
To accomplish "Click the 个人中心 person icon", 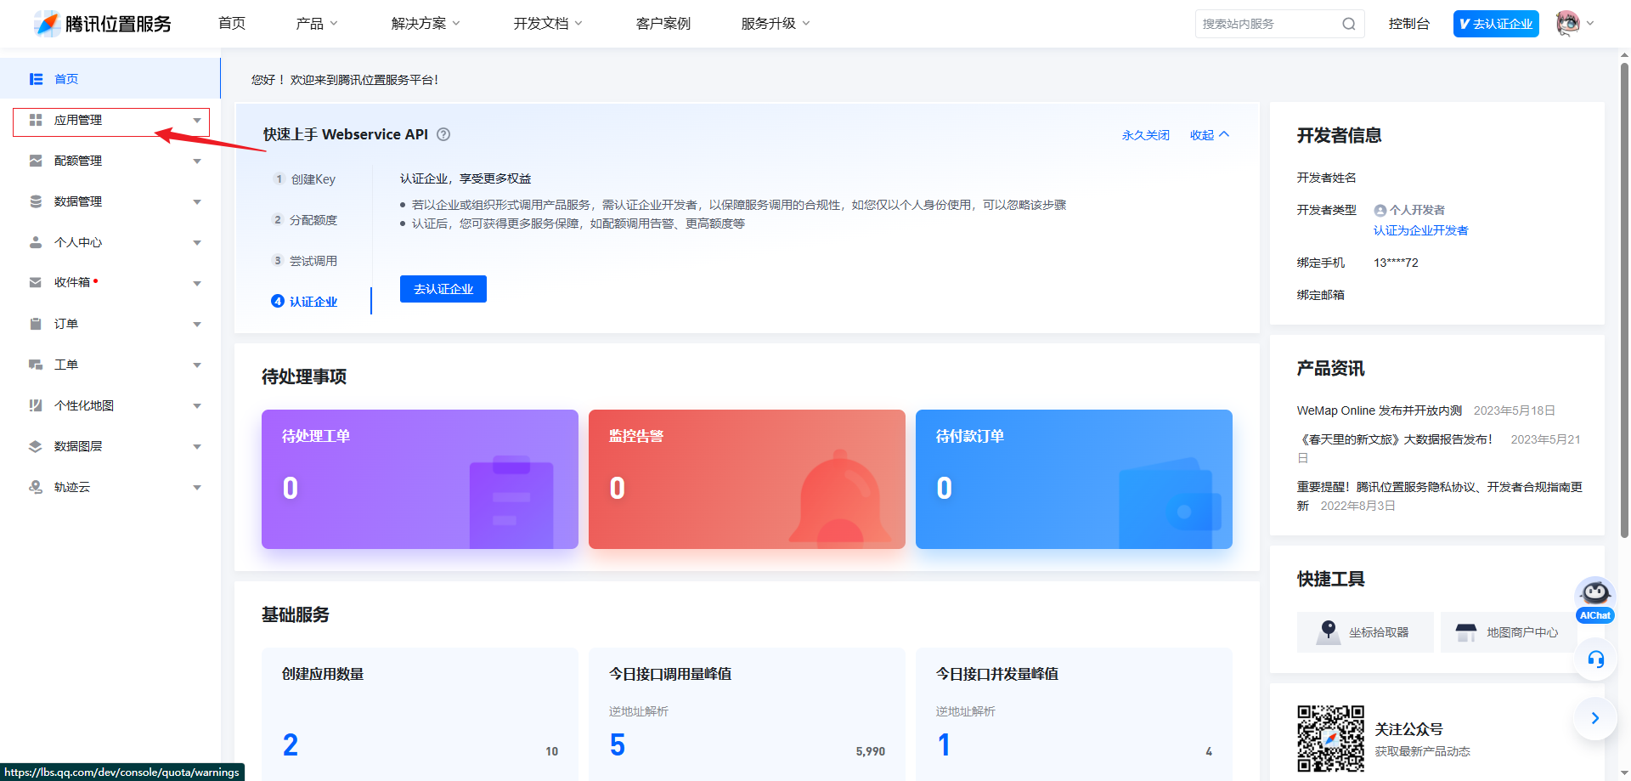I will point(36,242).
